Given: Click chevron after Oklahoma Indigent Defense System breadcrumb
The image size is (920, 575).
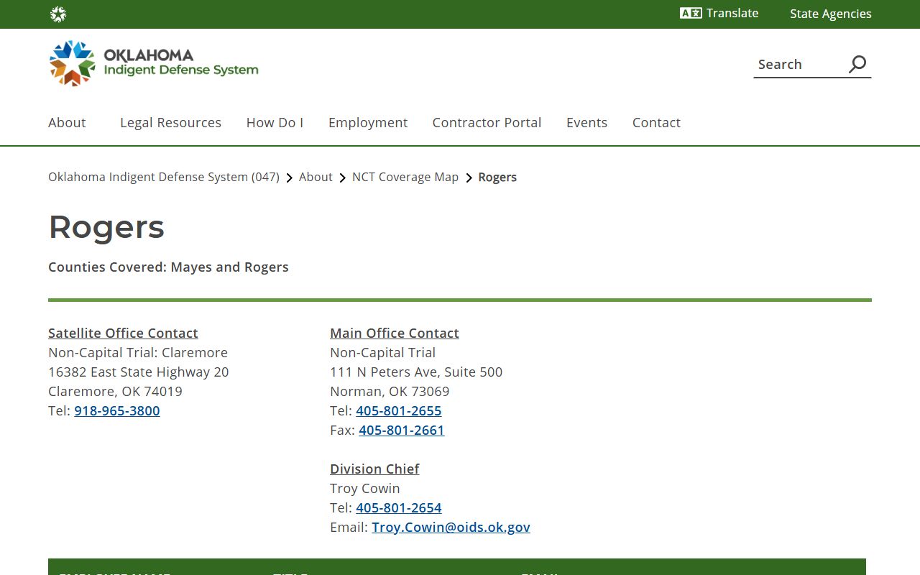Looking at the screenshot, I should point(290,178).
